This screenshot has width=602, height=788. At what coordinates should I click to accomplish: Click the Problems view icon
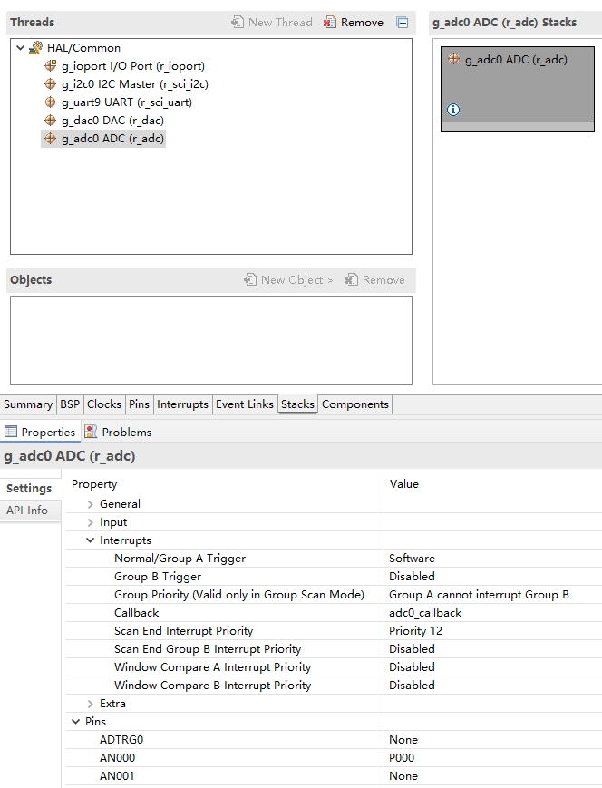91,432
